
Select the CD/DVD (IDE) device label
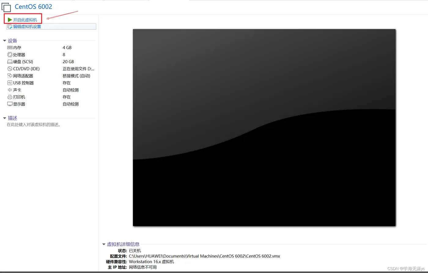pyautogui.click(x=26, y=69)
